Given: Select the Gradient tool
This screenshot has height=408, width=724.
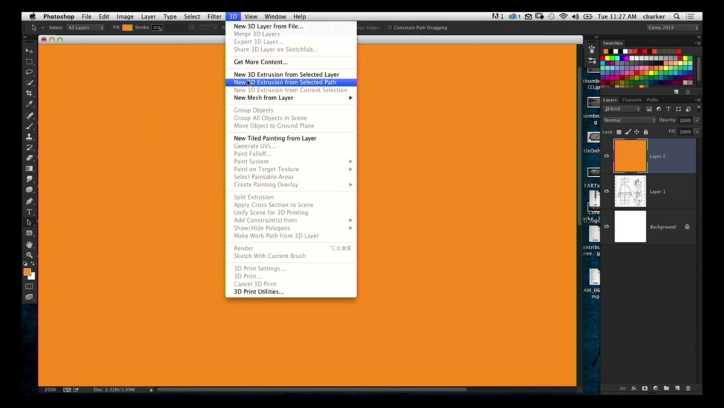Looking at the screenshot, I should click(x=29, y=169).
